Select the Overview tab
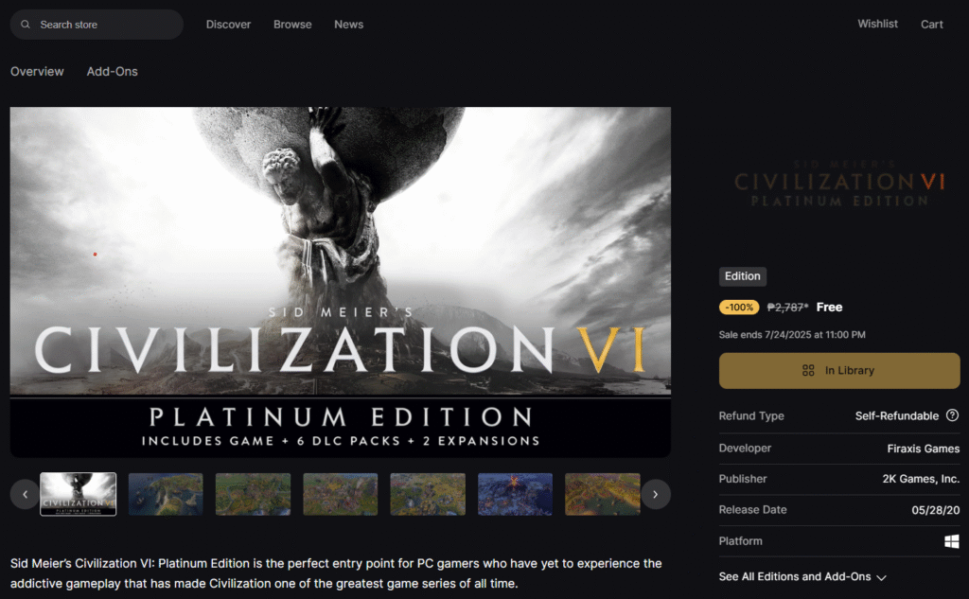This screenshot has height=599, width=969. 37,72
